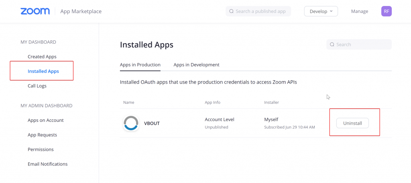The image size is (411, 183).
Task: Open the VBOUT app icon
Action: click(131, 123)
